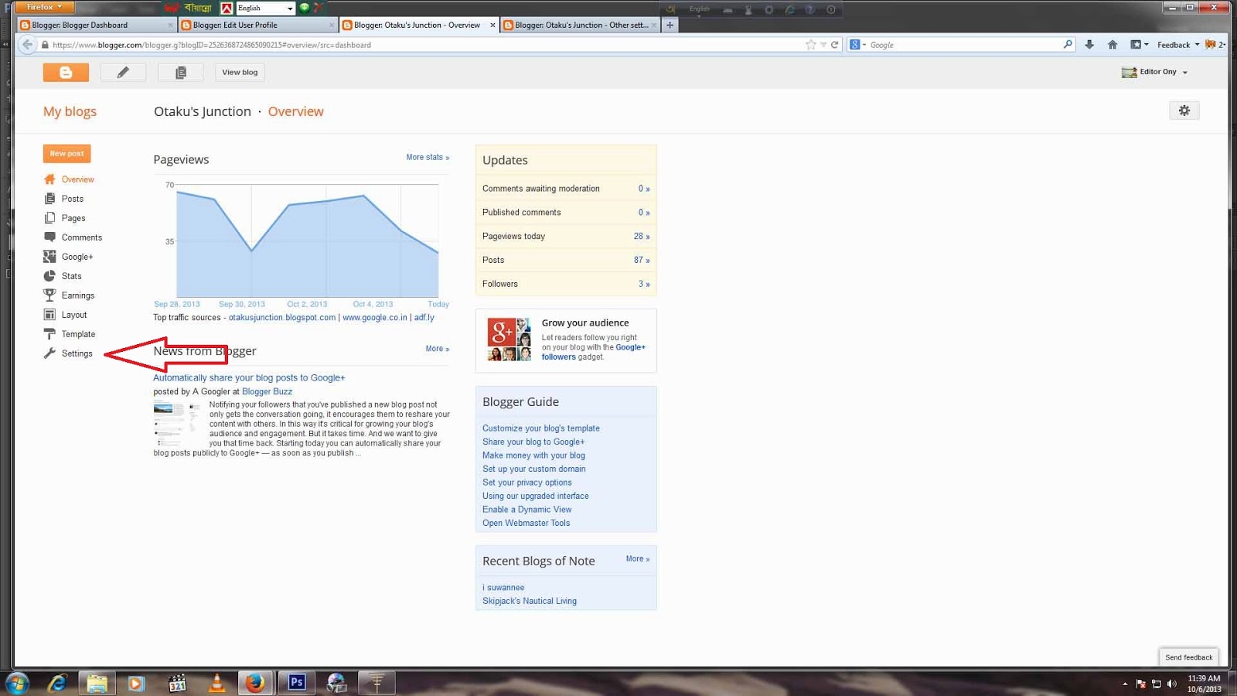The image size is (1237, 696).
Task: Open Layout in the sidebar
Action: click(x=73, y=315)
